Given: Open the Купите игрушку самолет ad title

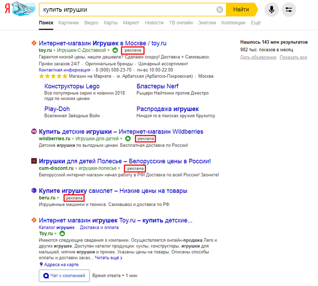Looking at the screenshot, I should [x=113, y=191].
